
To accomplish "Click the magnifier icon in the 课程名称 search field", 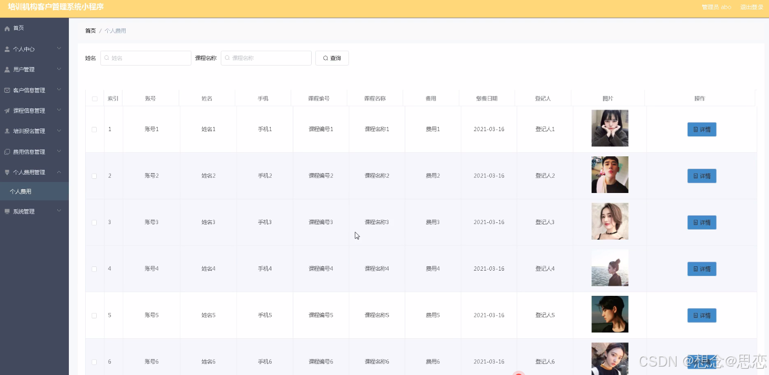I will click(x=227, y=58).
